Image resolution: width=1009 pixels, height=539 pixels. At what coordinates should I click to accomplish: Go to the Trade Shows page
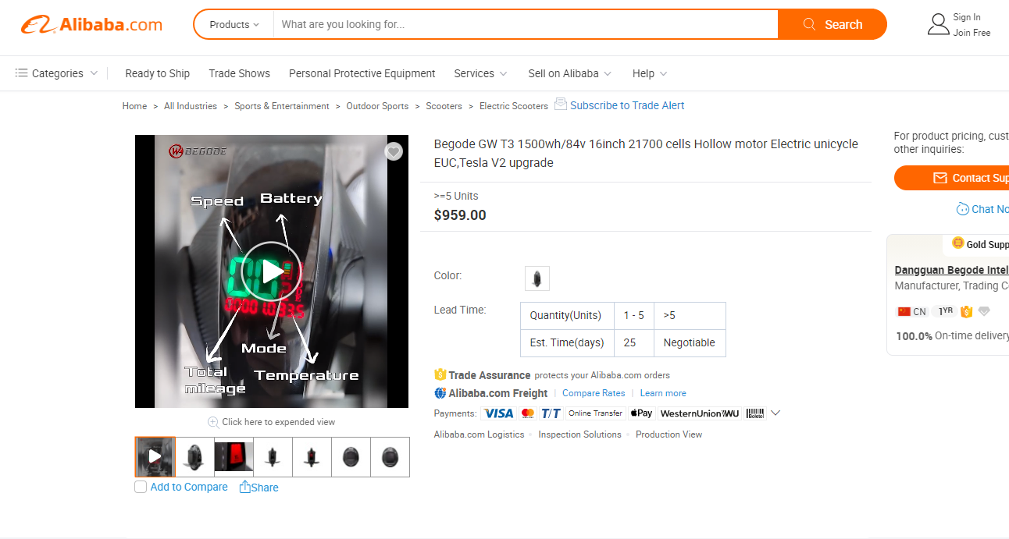(239, 73)
